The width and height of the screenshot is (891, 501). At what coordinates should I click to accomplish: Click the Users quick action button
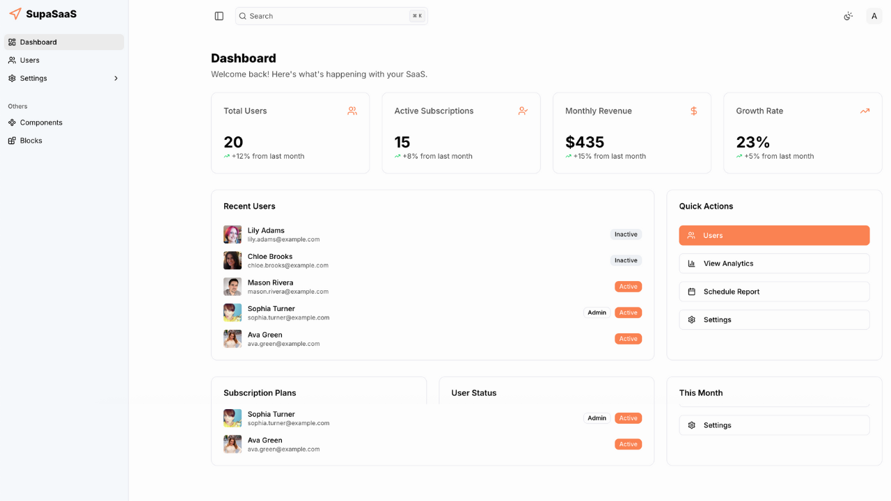pos(774,235)
